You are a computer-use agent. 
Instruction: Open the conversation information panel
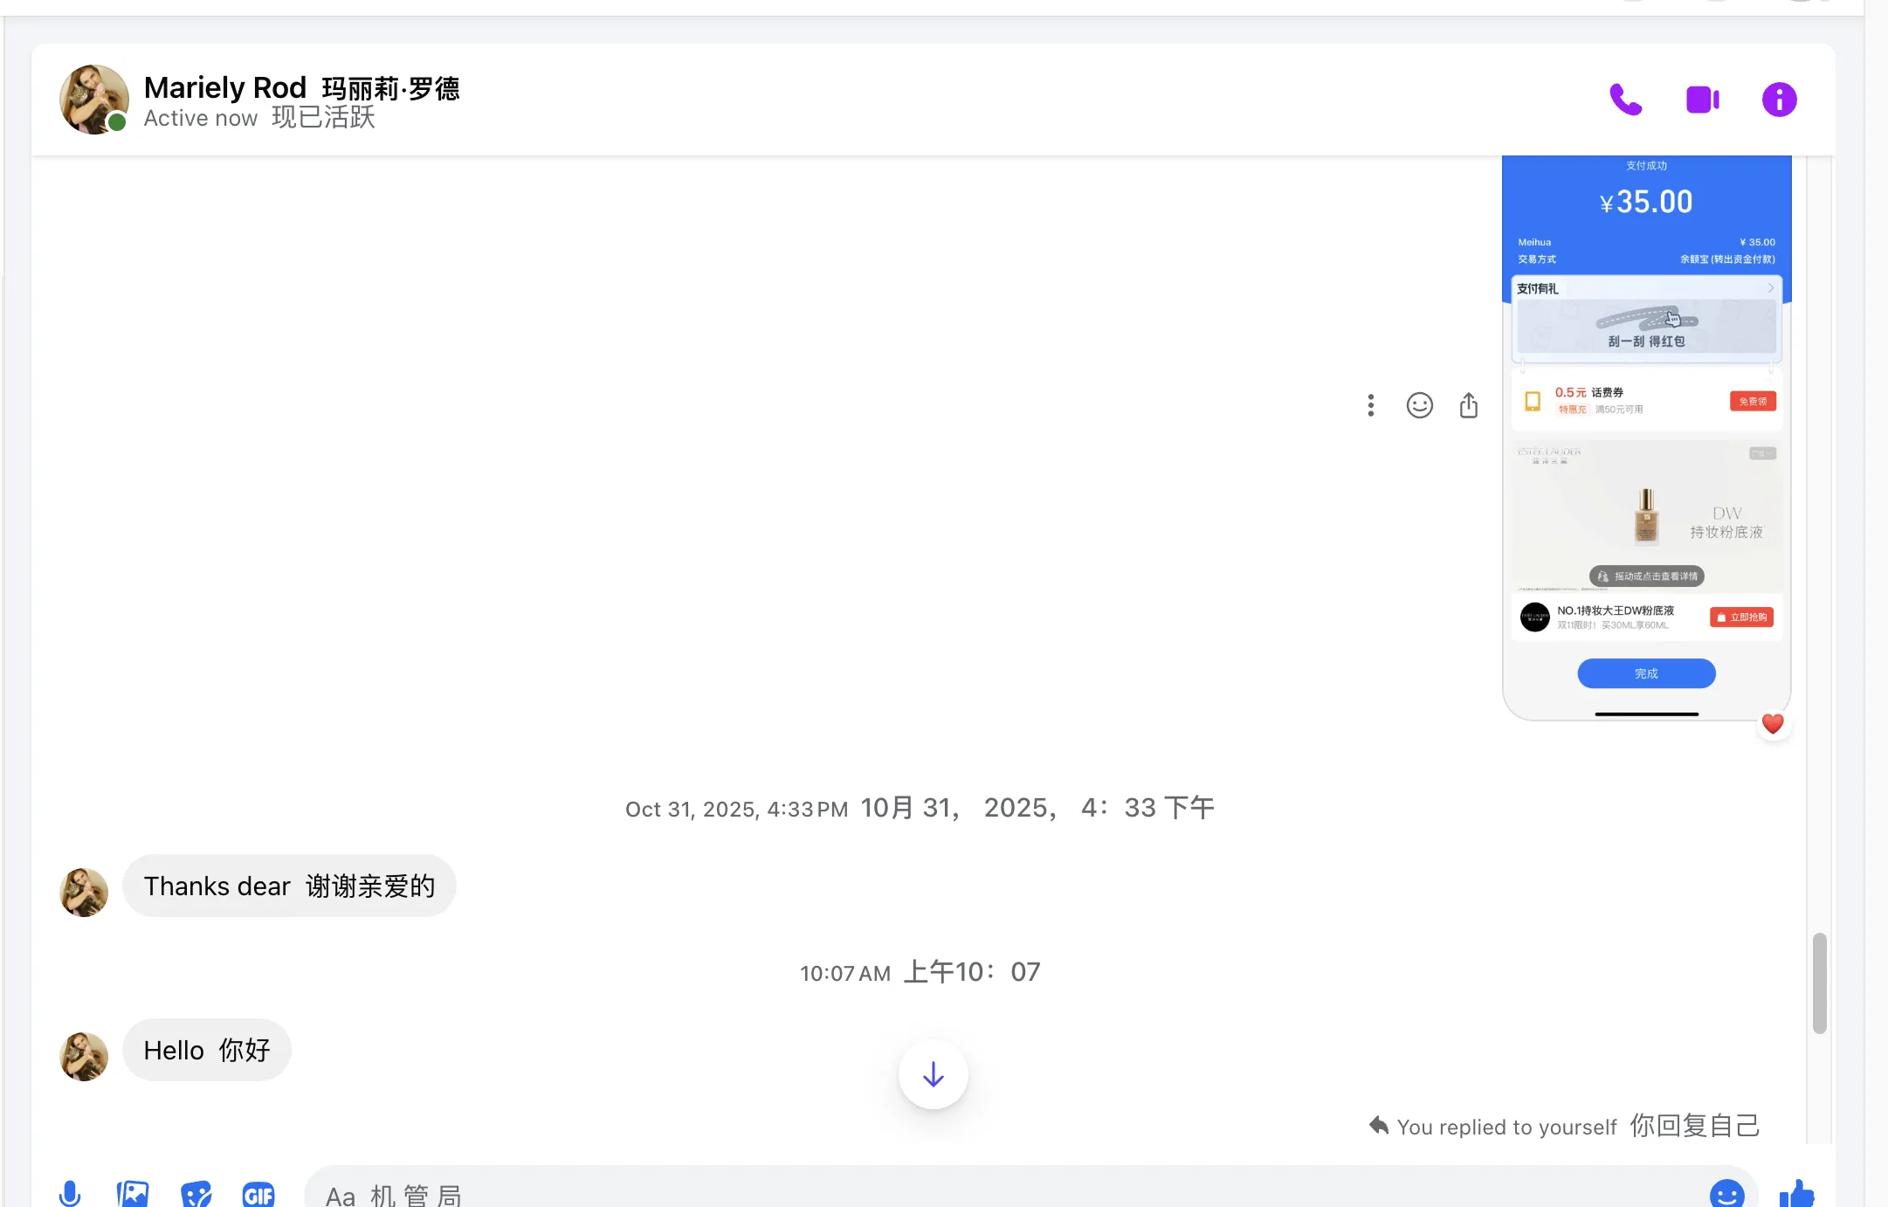click(x=1778, y=100)
